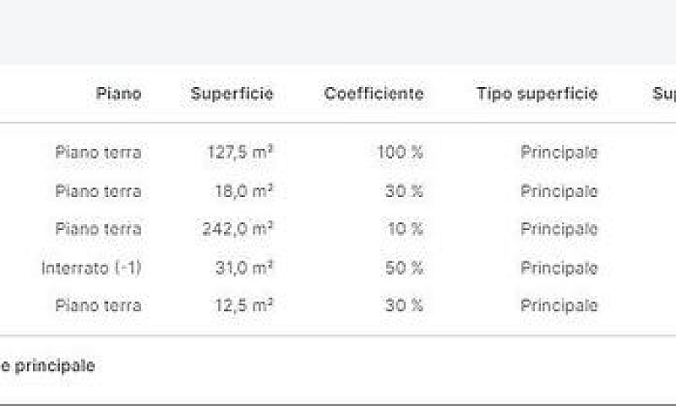Screen dimensions: 676x406
Task: Select the 127,5 m² surface cell
Action: point(241,152)
